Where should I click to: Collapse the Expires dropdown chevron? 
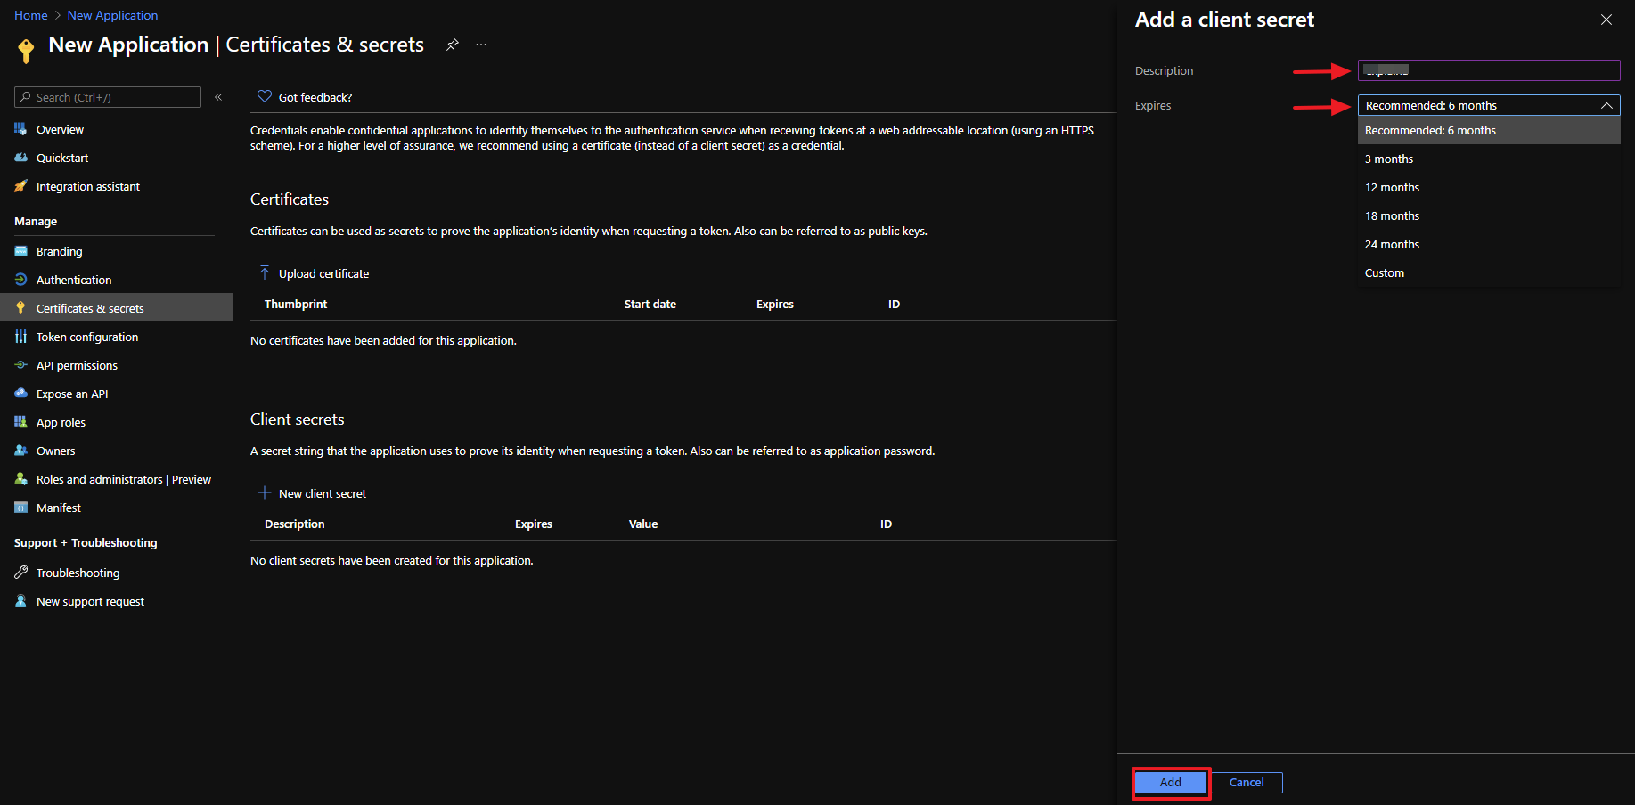1606,105
